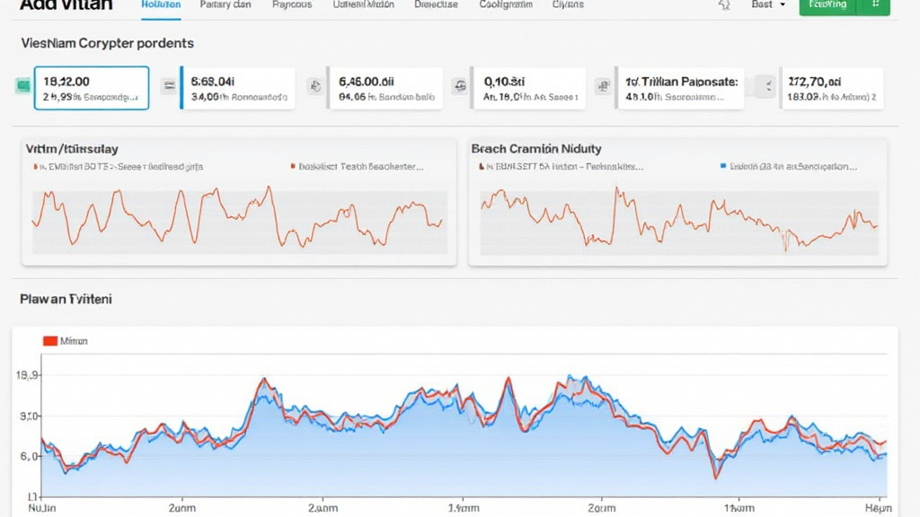
Task: Click the icon left of the 0,10.8ti card
Action: coord(460,86)
